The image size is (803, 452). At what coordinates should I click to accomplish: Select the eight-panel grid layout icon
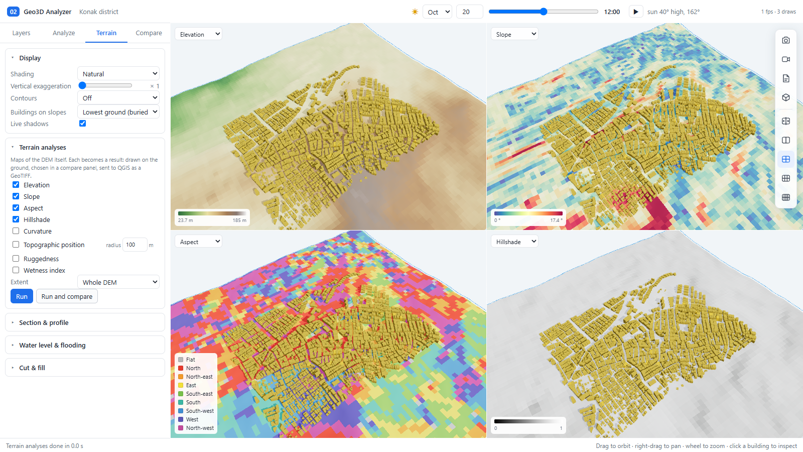(x=786, y=197)
